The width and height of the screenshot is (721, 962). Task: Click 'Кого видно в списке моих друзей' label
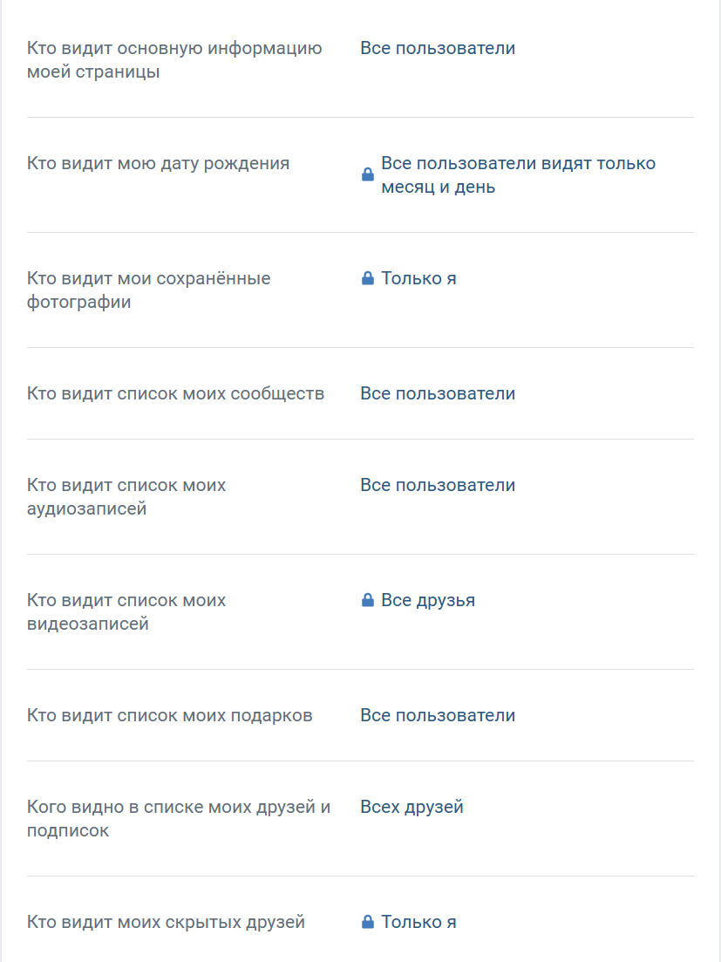click(x=179, y=819)
